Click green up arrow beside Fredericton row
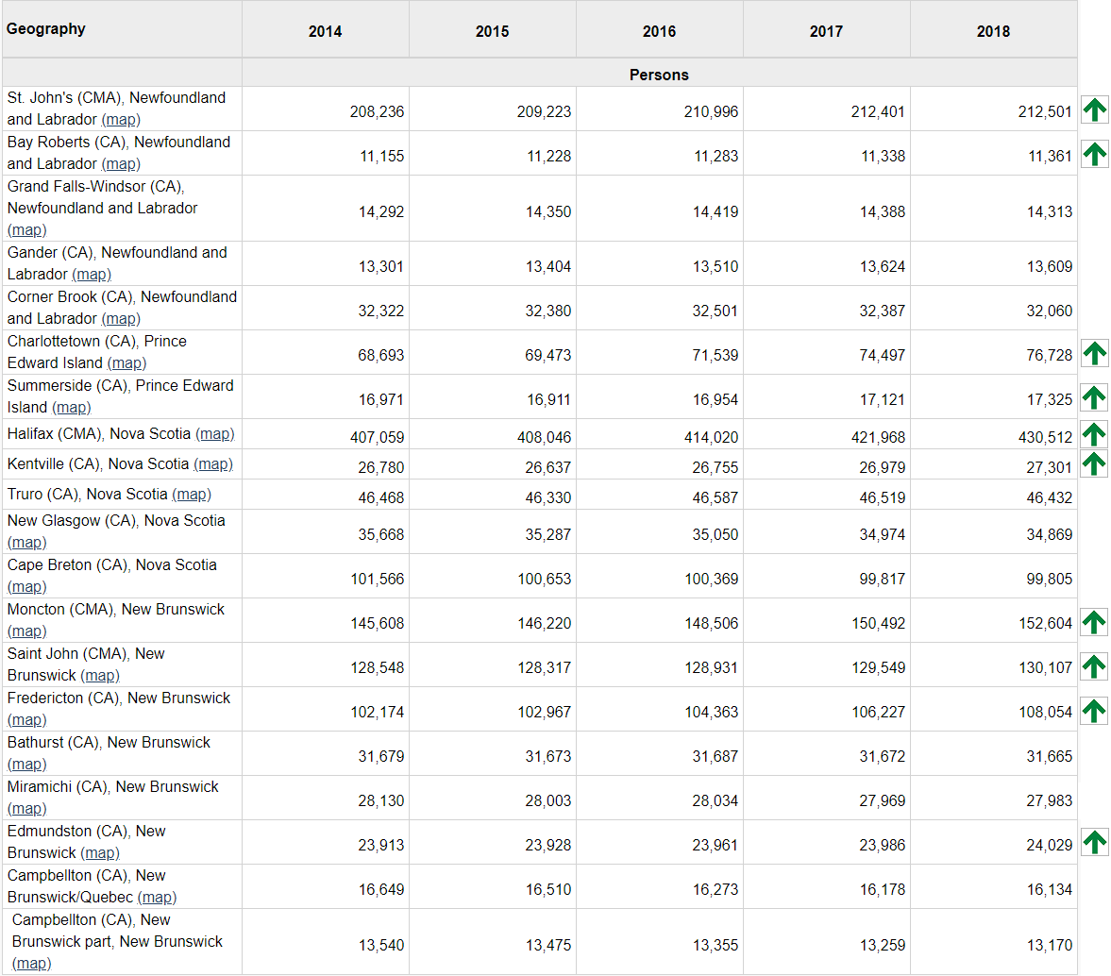The image size is (1111, 976). coord(1095,711)
